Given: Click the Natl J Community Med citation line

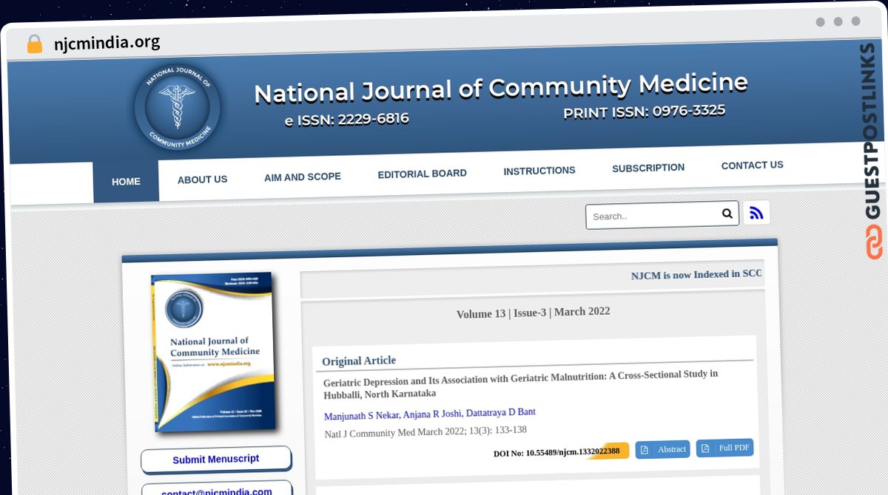Looking at the screenshot, I should [x=425, y=431].
